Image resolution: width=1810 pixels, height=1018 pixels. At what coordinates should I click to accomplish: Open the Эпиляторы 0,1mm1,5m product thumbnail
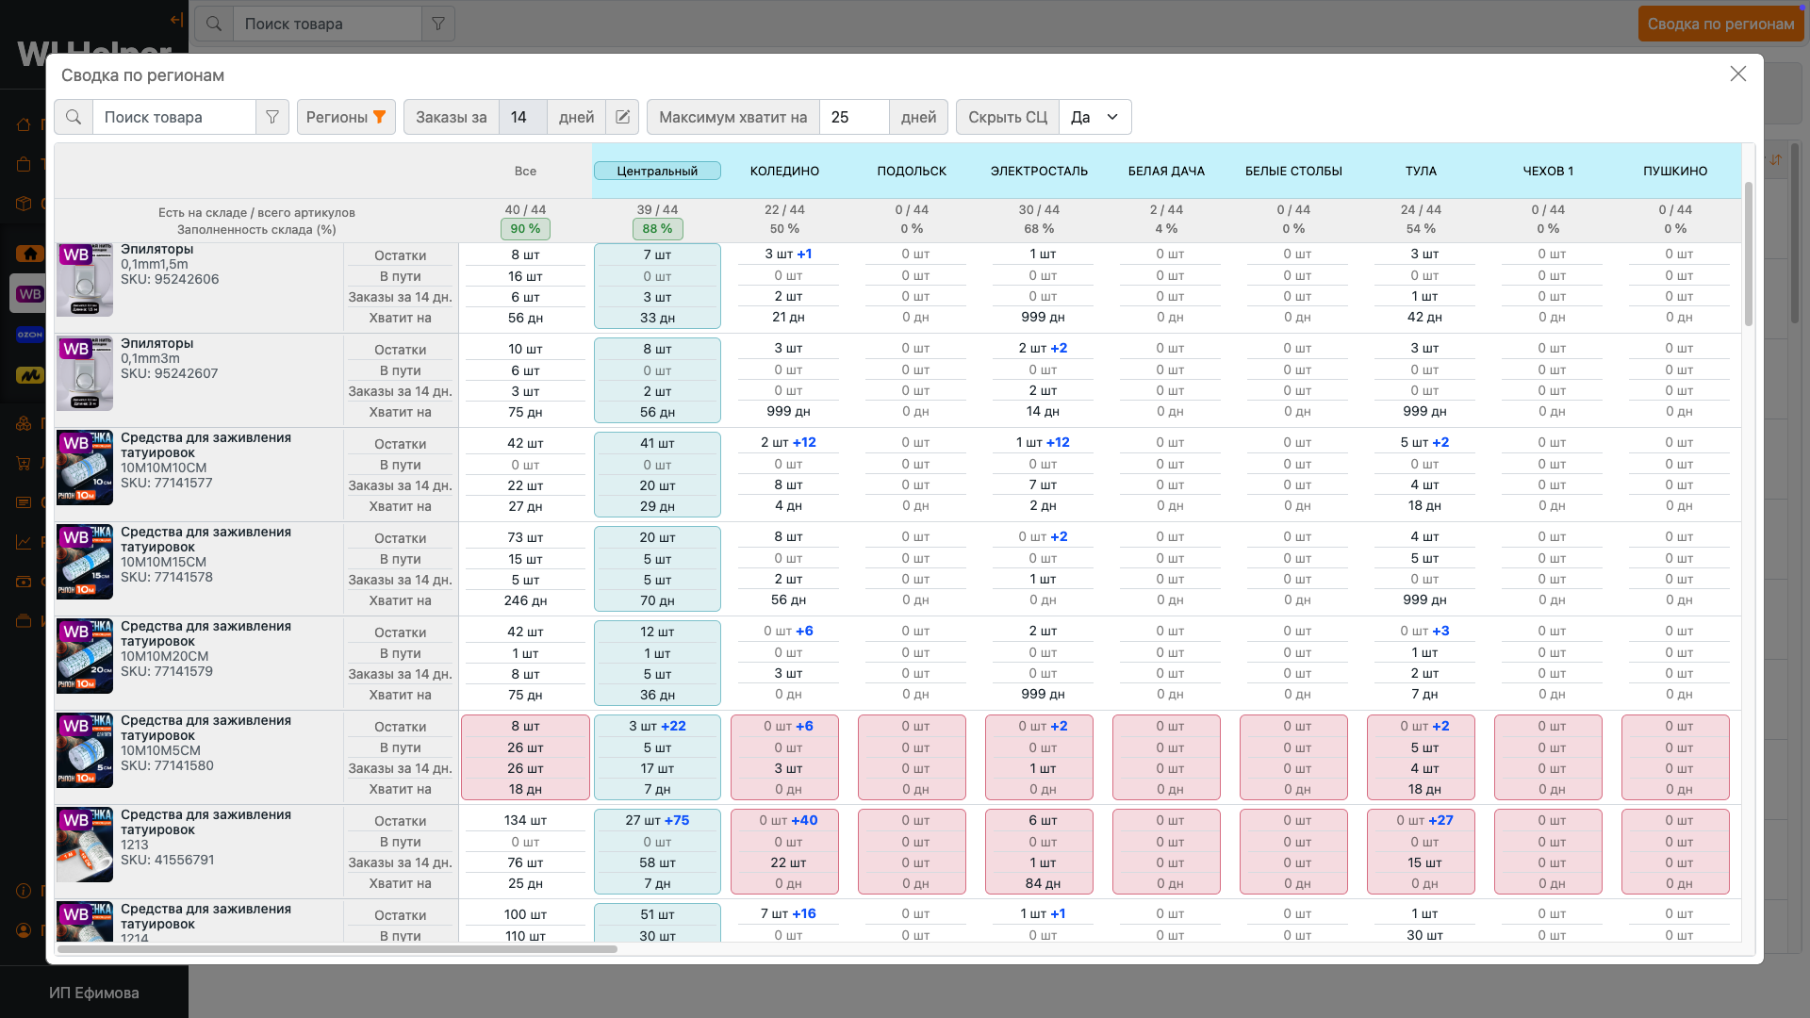coord(85,280)
